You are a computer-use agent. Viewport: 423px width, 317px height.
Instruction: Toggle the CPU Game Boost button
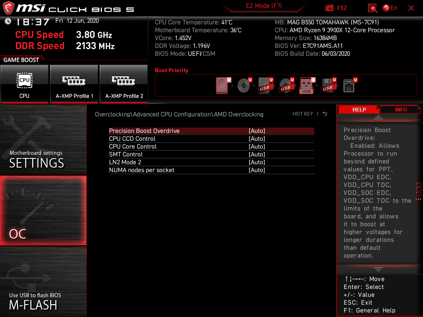tap(24, 84)
